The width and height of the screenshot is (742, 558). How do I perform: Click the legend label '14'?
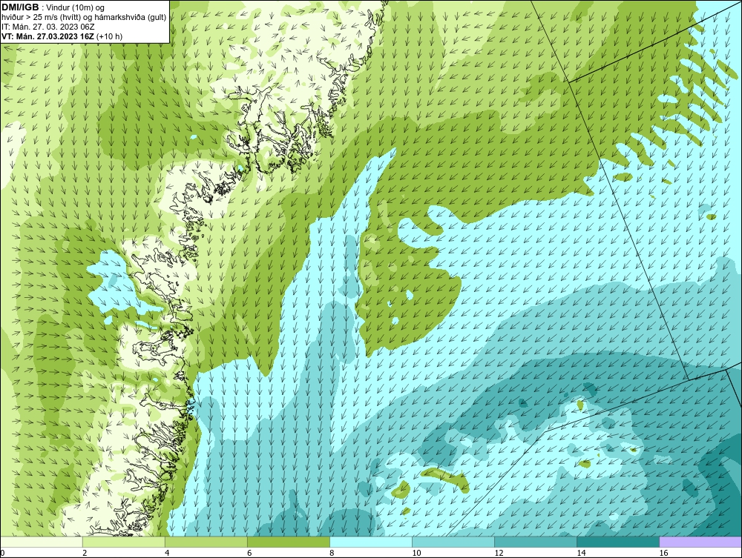click(x=581, y=553)
